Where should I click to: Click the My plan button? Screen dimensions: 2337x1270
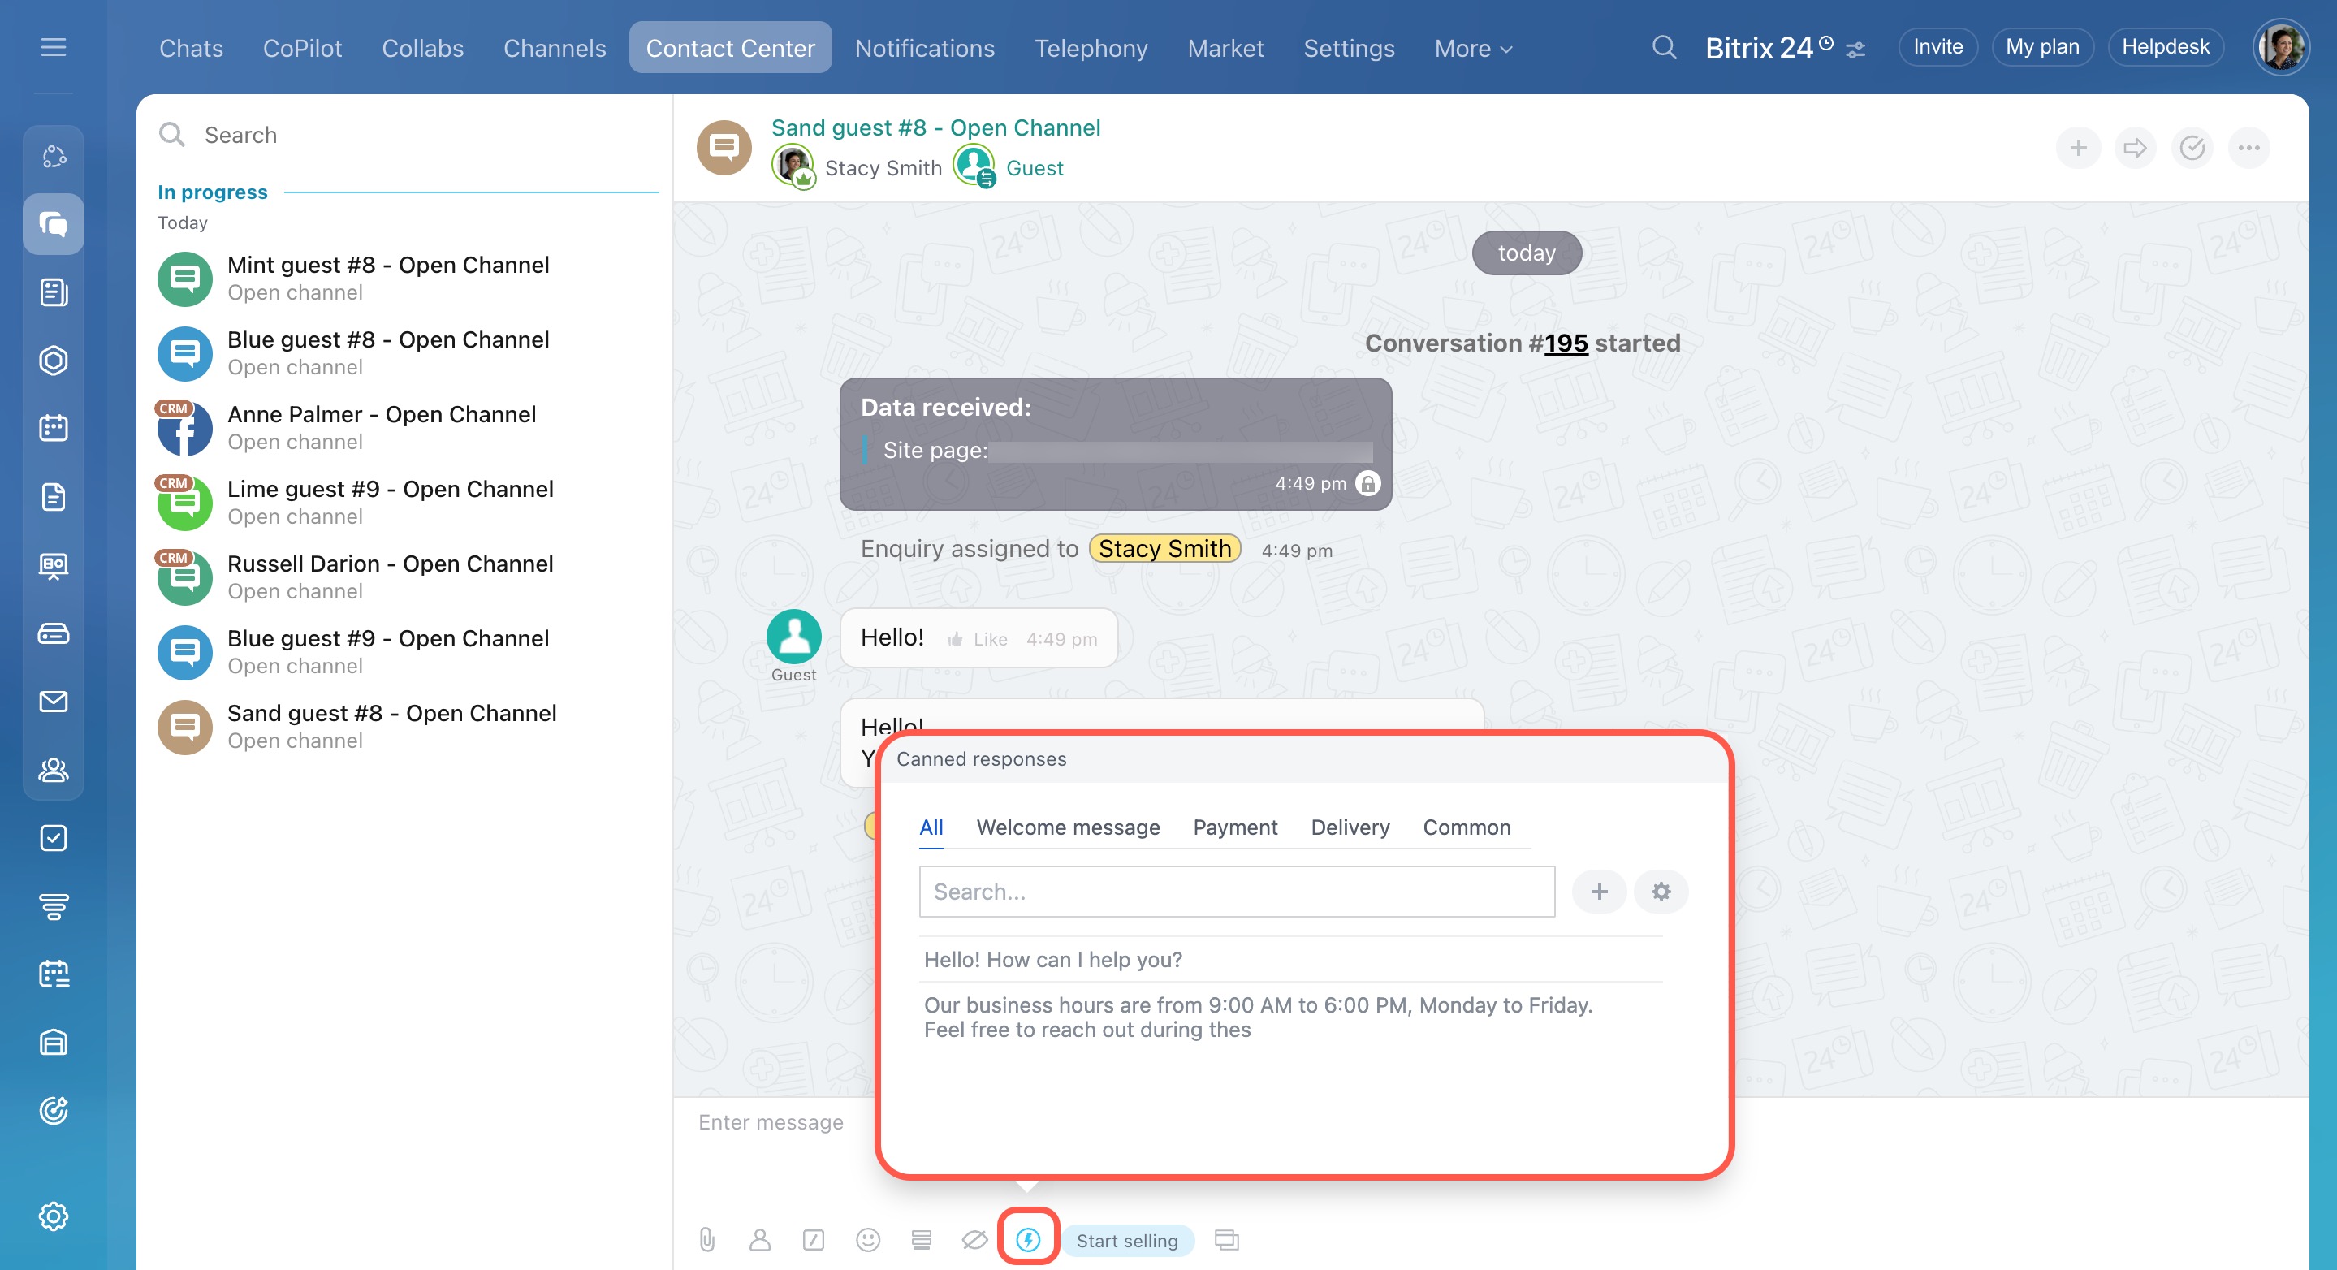coord(2042,47)
